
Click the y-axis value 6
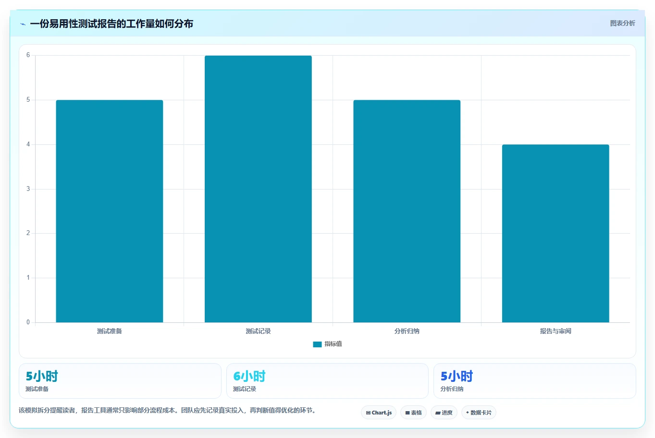28,55
